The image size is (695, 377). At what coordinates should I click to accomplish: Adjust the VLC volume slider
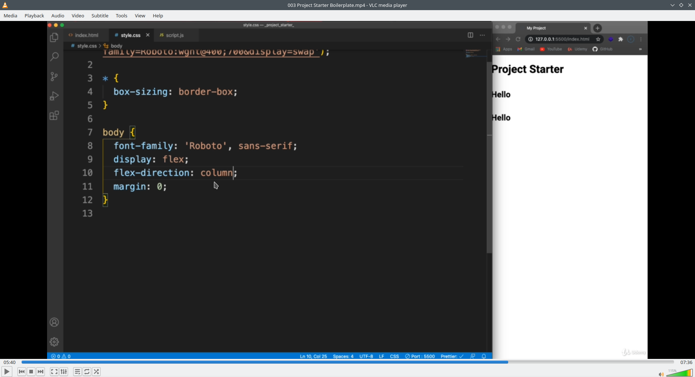[679, 373]
